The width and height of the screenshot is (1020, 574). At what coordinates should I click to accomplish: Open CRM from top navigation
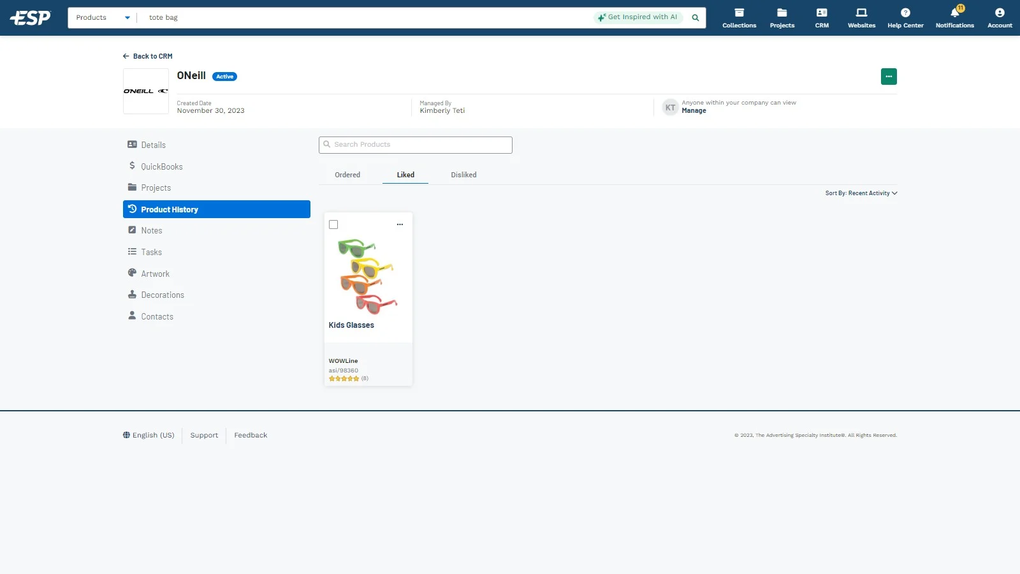[822, 18]
